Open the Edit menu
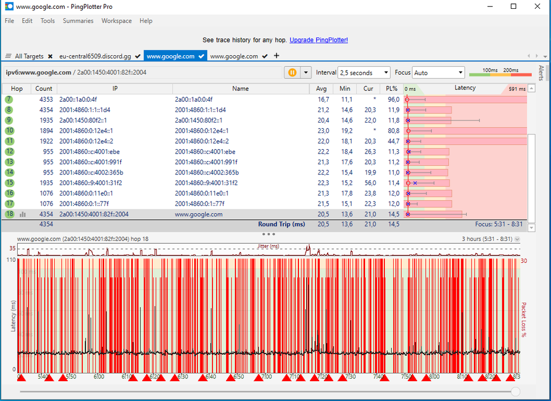 (27, 21)
